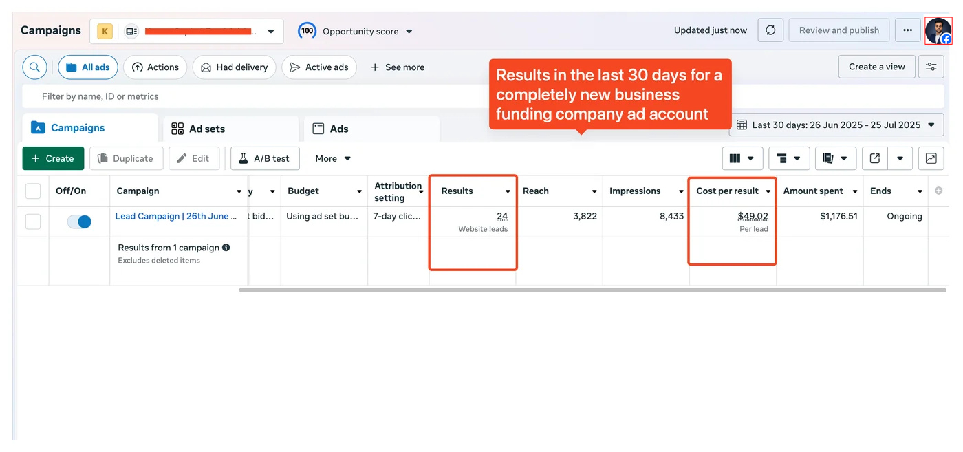Viewport: 963px width, 452px height.
Task: Expand the ad account selector dropdown
Action: coord(270,32)
